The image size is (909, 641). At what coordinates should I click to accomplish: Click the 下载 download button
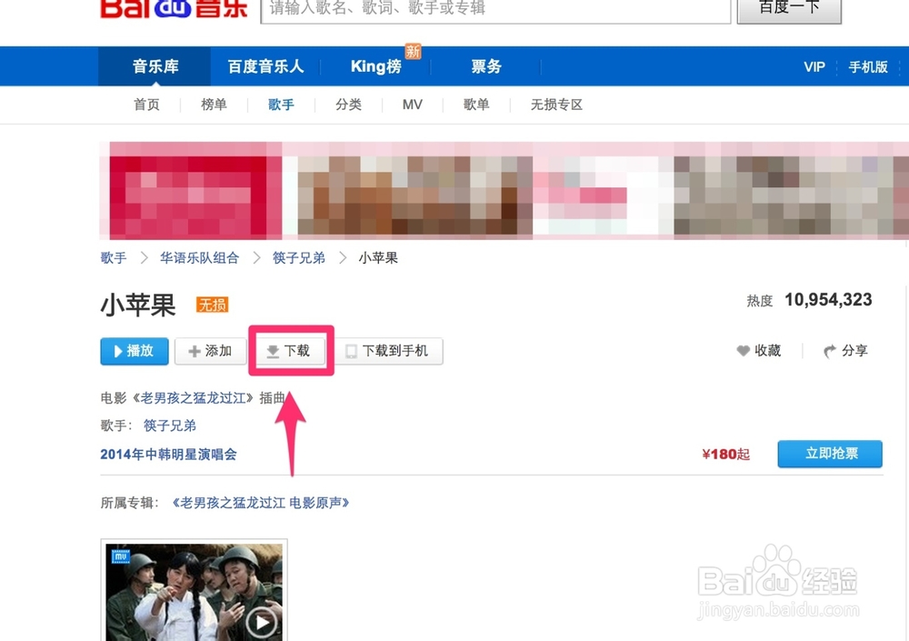(x=291, y=351)
